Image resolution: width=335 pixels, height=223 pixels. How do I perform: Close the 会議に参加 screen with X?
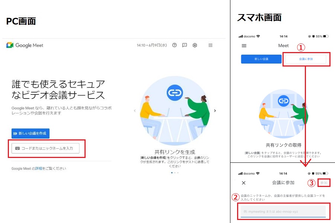(244, 183)
